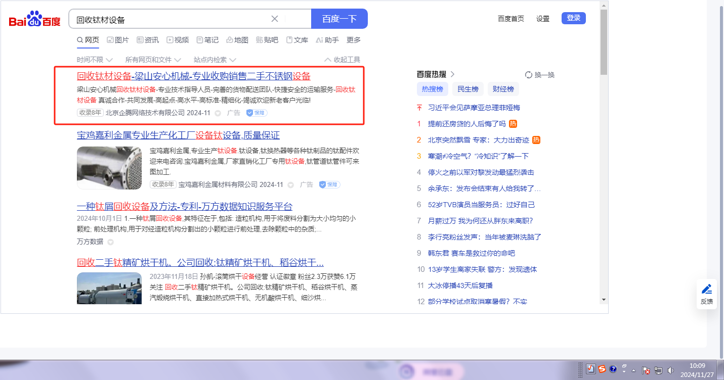Switch to the 视频 video tab
The width and height of the screenshot is (724, 380).
click(178, 40)
